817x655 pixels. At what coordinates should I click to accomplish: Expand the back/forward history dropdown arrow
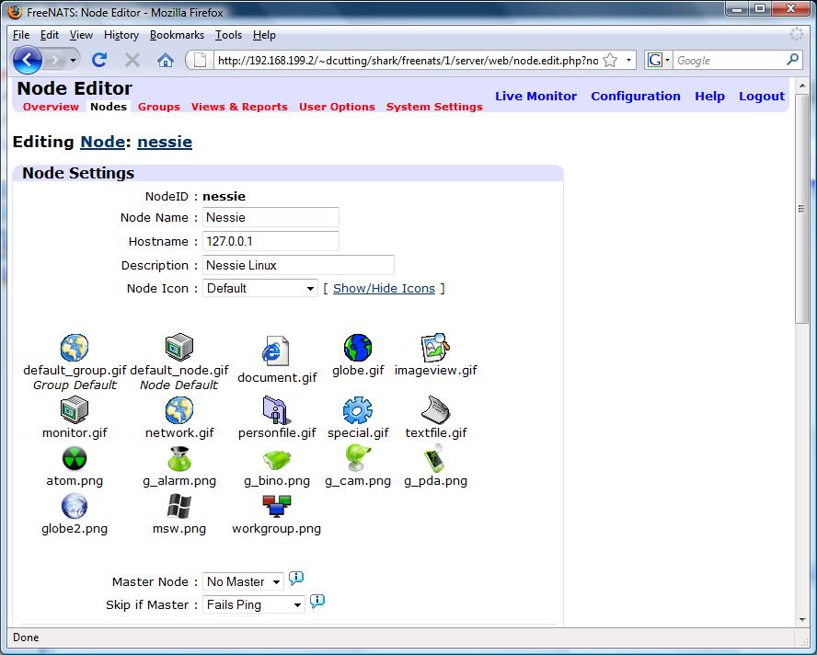(73, 61)
